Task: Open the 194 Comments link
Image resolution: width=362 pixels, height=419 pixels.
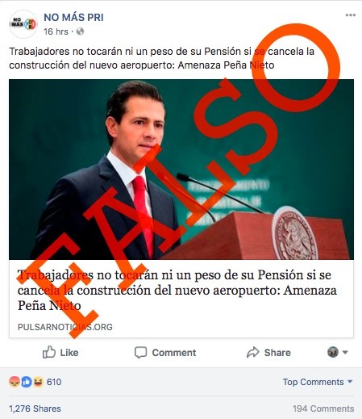Action: click(323, 409)
